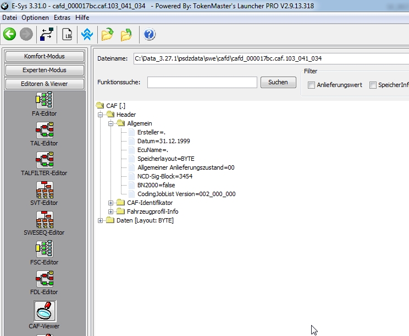Click the blue double-arrow toolbar icon
This screenshot has width=409, height=336.
tap(87, 34)
